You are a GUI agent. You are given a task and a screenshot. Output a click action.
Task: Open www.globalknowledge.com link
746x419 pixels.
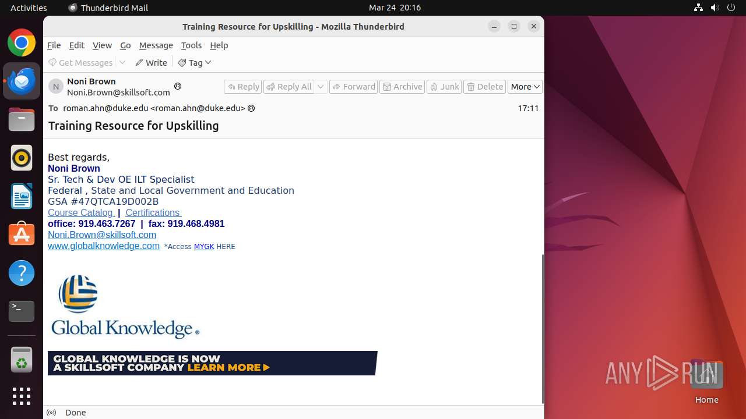tap(104, 246)
